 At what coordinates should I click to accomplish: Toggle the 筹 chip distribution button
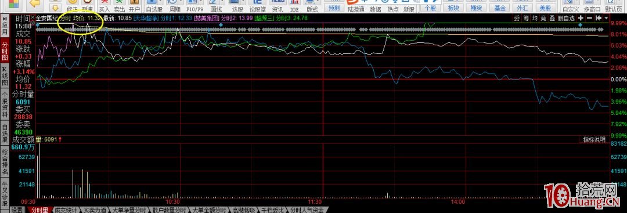(525, 18)
